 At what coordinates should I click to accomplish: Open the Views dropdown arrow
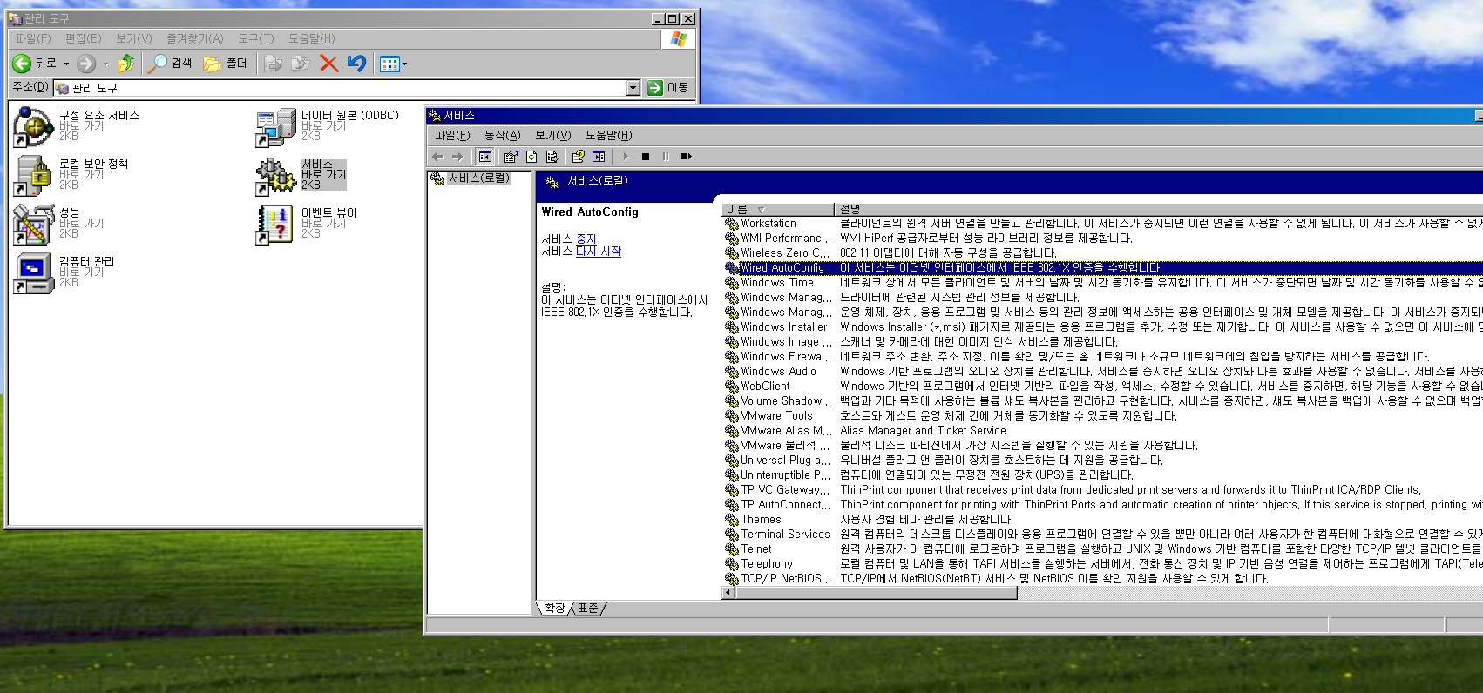coord(404,64)
